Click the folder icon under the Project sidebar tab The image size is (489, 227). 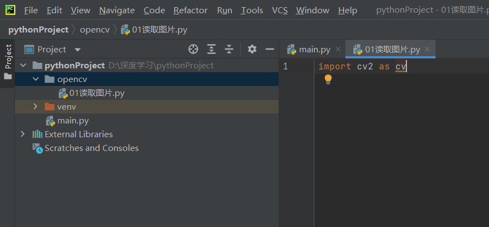tap(8, 77)
